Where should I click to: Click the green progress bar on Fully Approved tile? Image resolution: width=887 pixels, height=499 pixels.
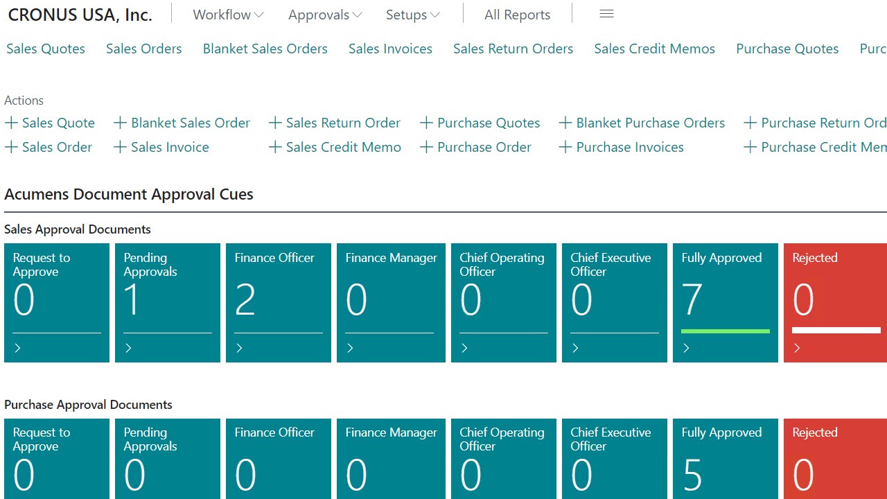point(725,331)
